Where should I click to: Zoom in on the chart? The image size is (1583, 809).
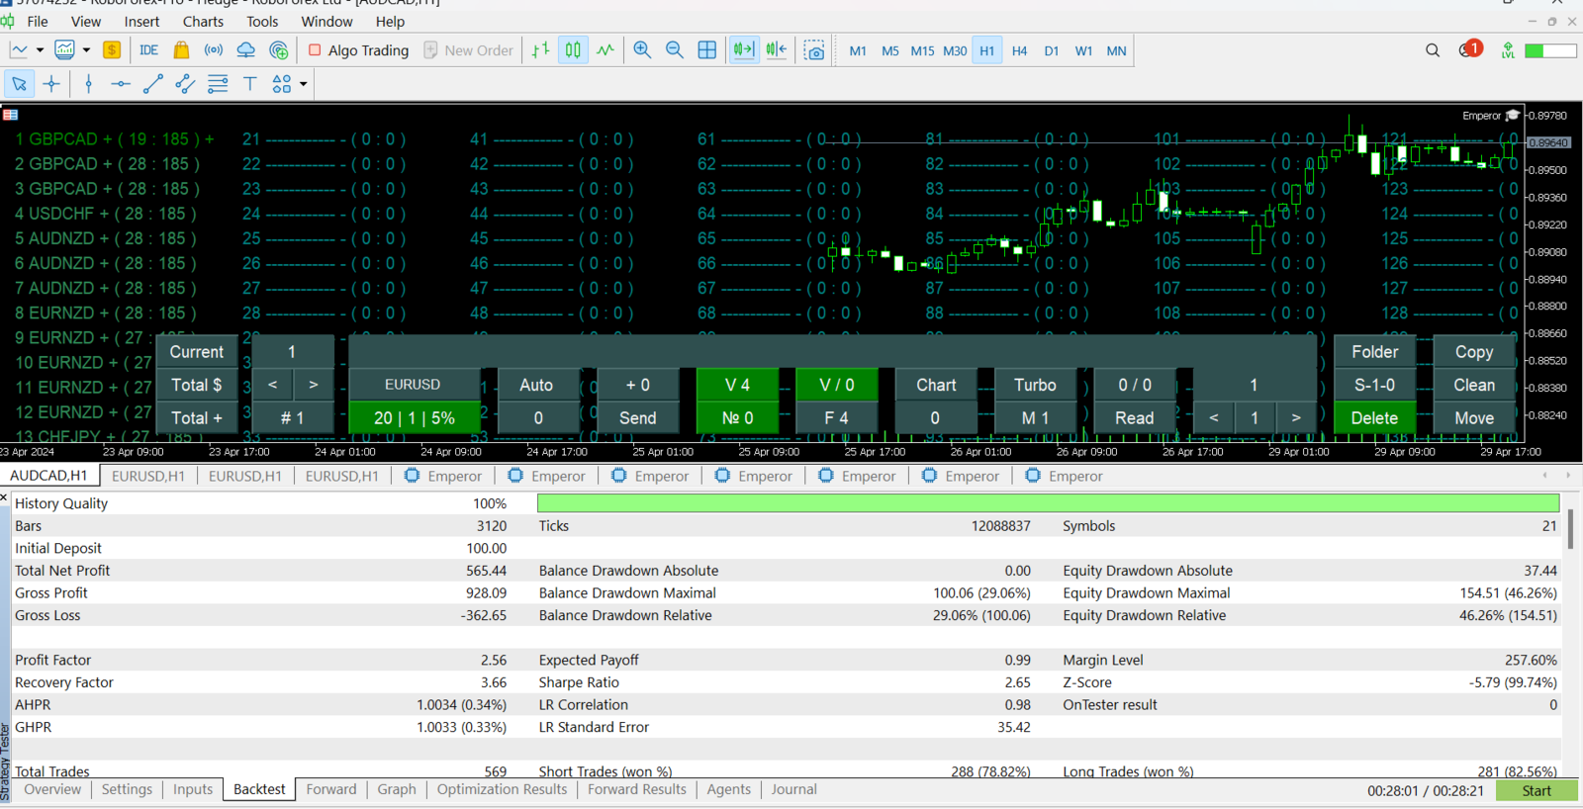coord(642,50)
